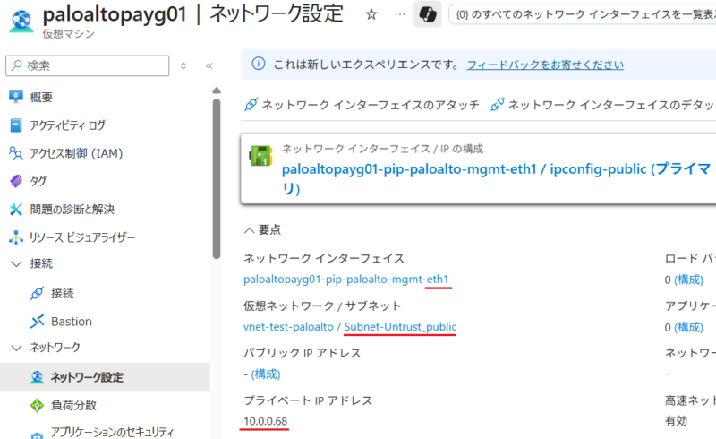Click the attach network interface plug icon
The image size is (716, 439).
pos(251,105)
